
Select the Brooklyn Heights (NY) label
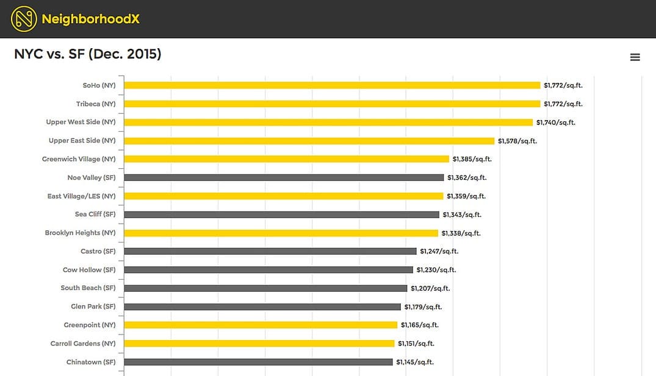pyautogui.click(x=80, y=233)
